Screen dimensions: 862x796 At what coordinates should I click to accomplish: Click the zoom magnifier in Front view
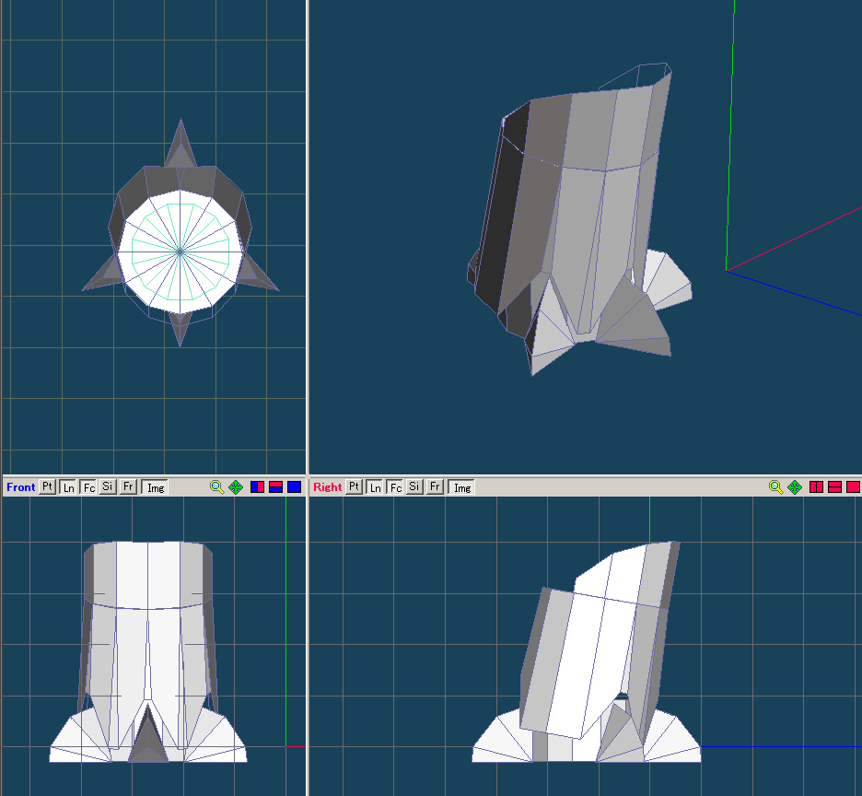click(216, 486)
